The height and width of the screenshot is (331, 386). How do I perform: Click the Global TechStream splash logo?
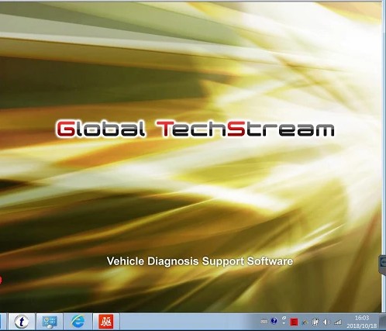click(195, 129)
